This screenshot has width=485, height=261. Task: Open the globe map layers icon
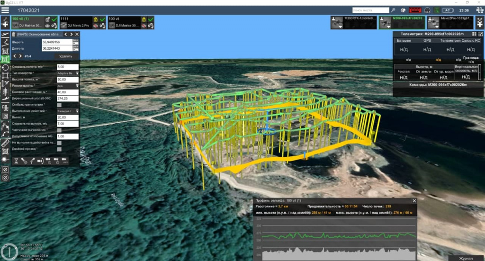[403, 10]
